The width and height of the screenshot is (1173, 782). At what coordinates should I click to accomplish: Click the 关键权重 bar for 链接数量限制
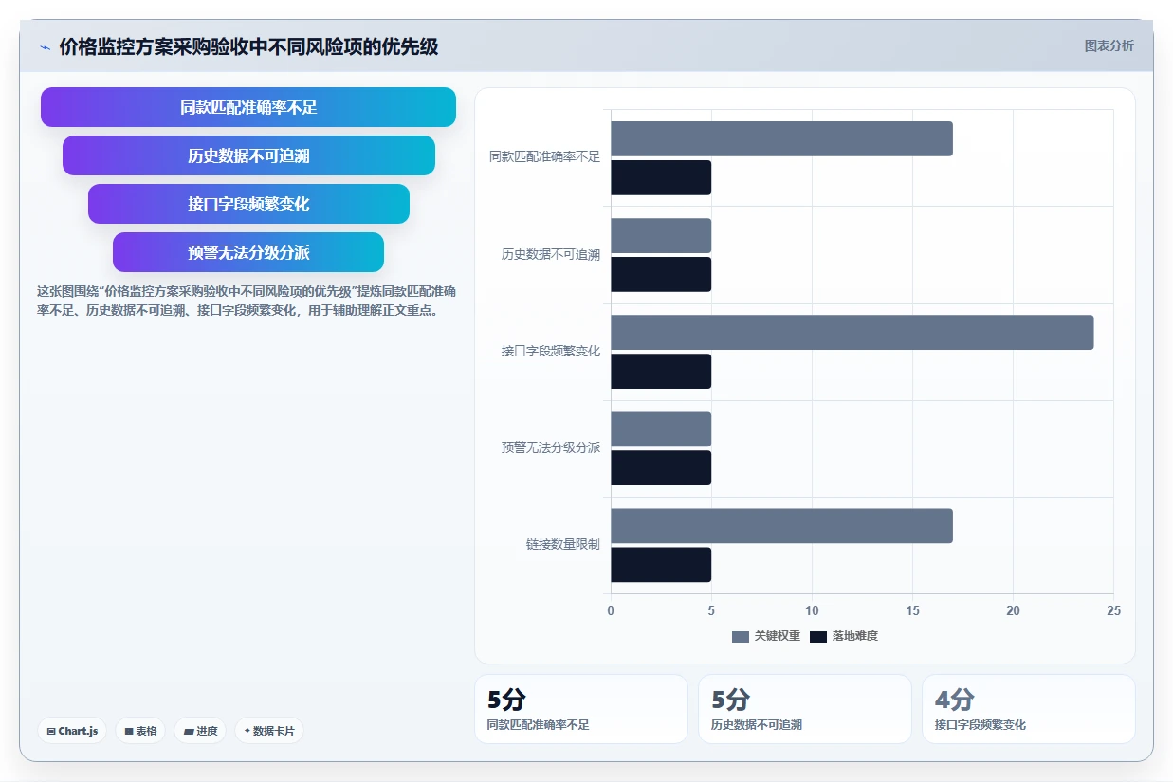coord(781,525)
